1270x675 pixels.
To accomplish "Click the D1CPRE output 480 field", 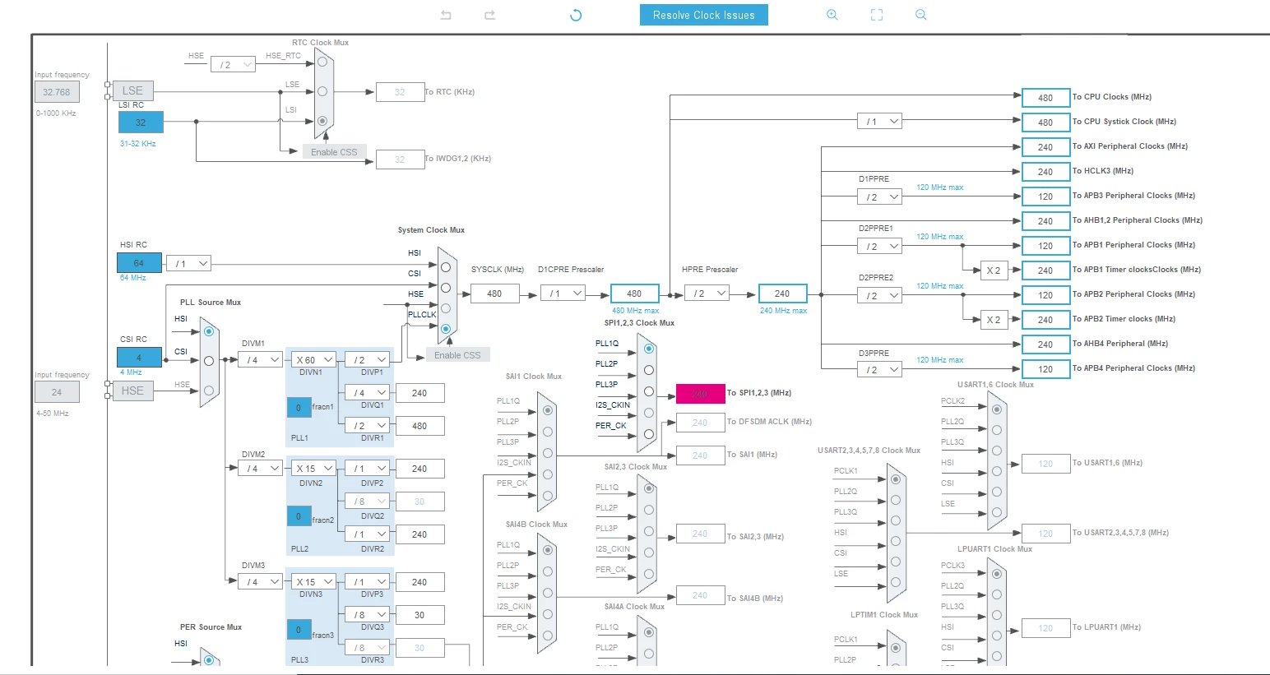I will pos(634,293).
